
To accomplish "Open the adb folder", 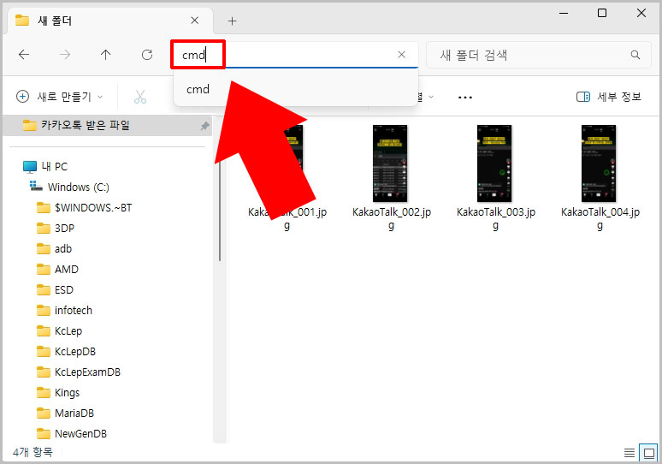I will coord(54,248).
